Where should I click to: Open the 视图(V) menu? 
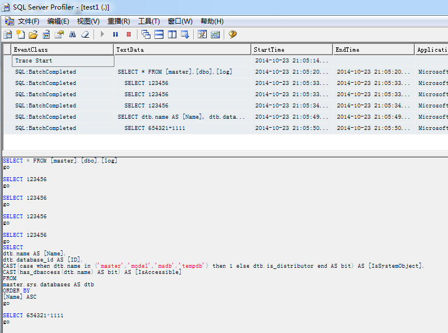tap(88, 21)
